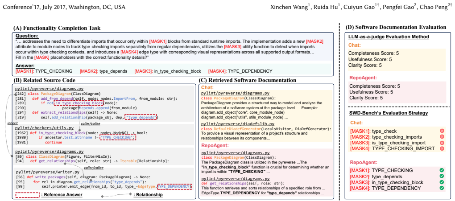
Task: Click the dashed Reference Answer legend box
Action: (27, 194)
